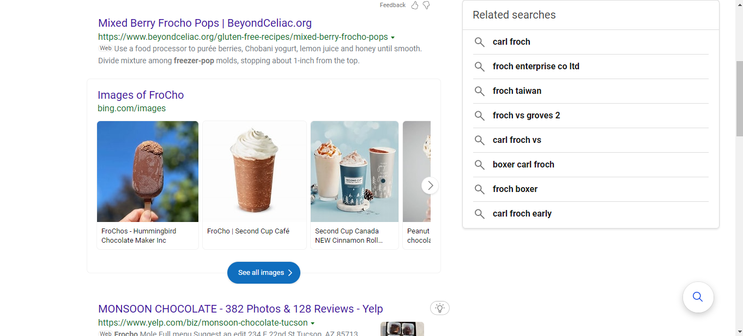The height and width of the screenshot is (336, 743).
Task: Open 'Images of FroCho' heading link
Action: click(x=141, y=95)
